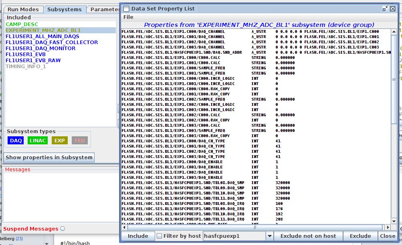Enable the Filter by host checkbox
This screenshot has height=245, width=402.
click(x=159, y=236)
